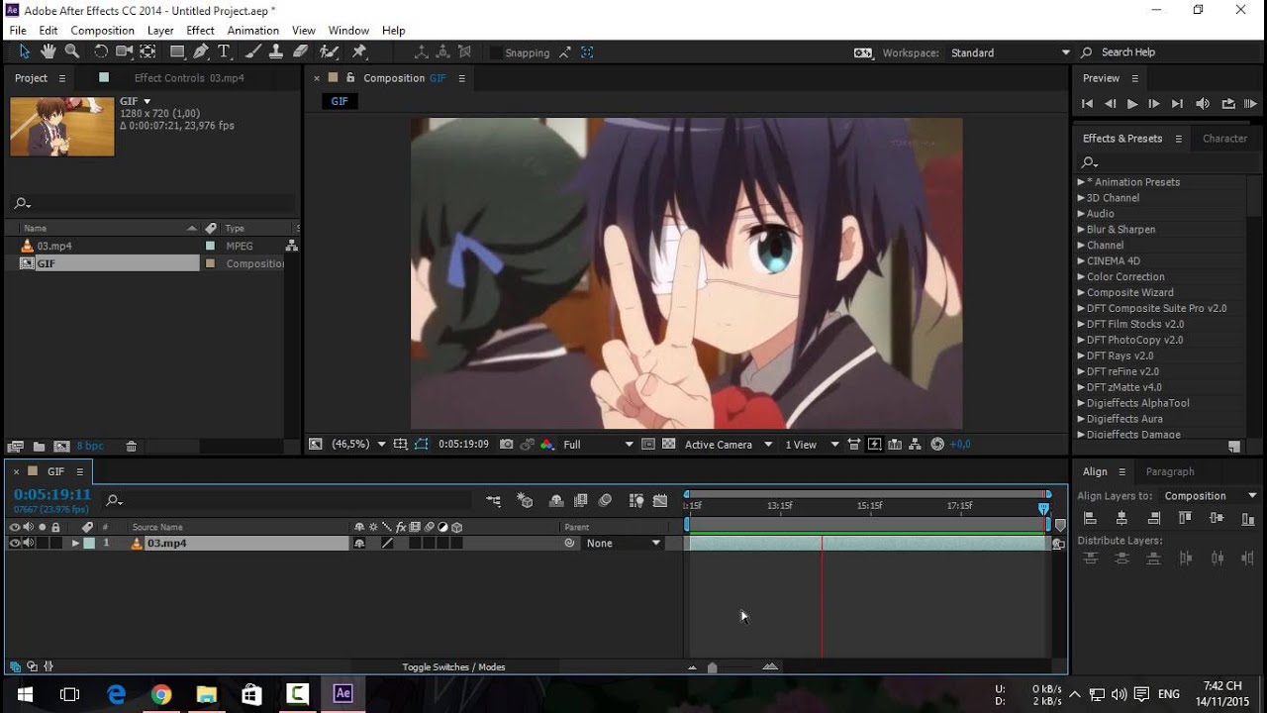Open the Full resolution dropdown
The width and height of the screenshot is (1267, 713).
click(598, 445)
